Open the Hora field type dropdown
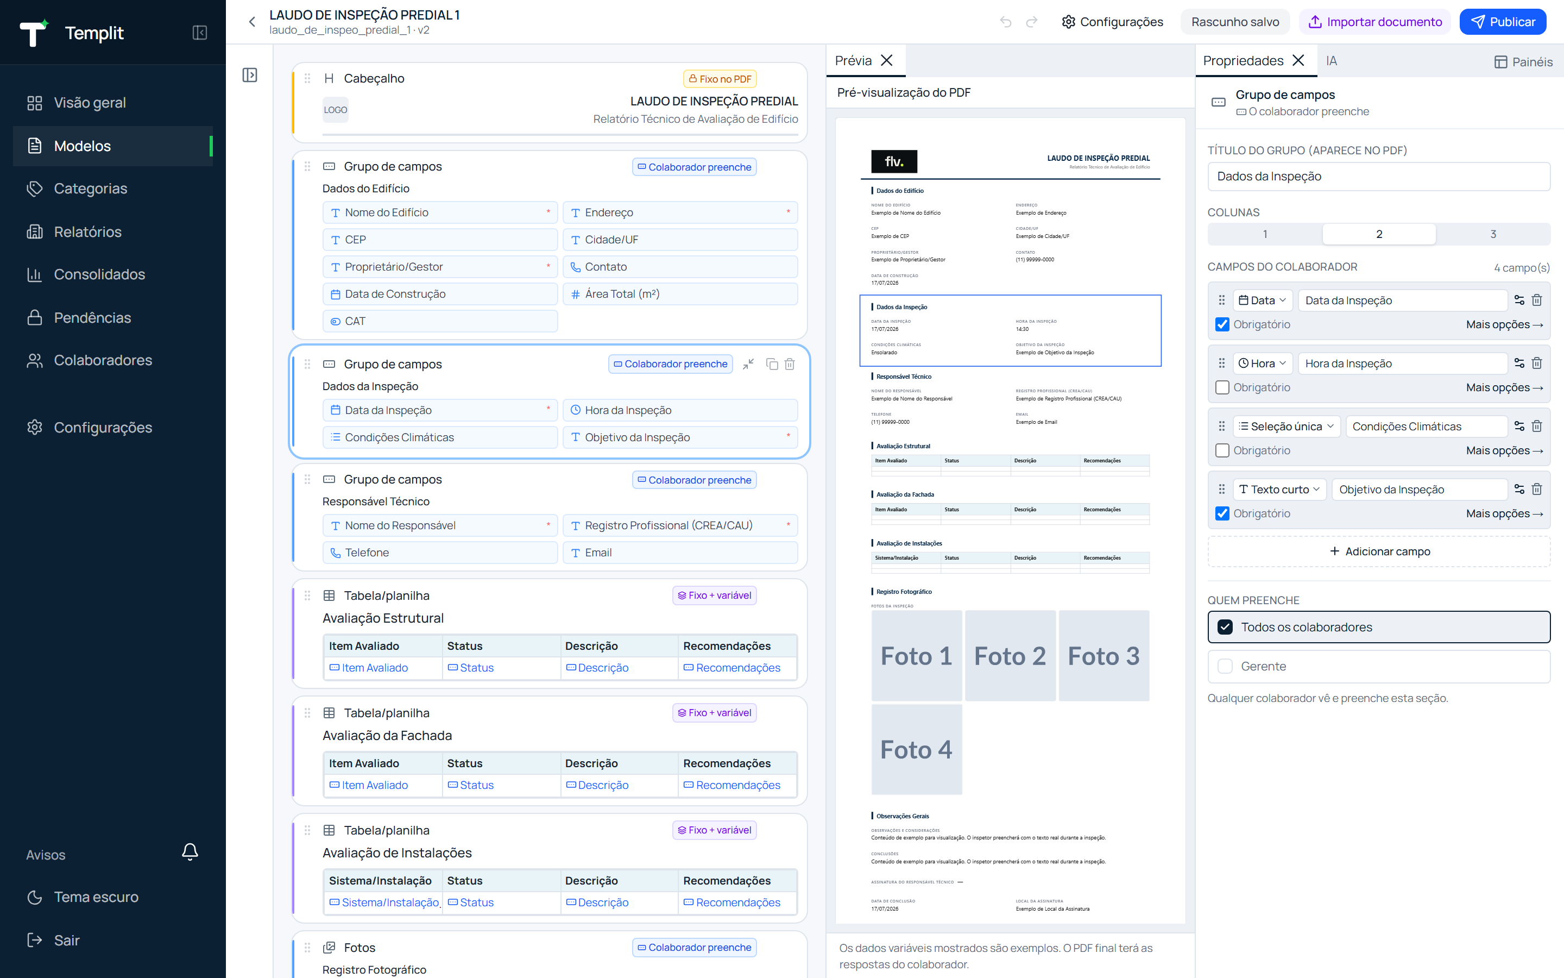This screenshot has height=978, width=1564. click(1262, 363)
